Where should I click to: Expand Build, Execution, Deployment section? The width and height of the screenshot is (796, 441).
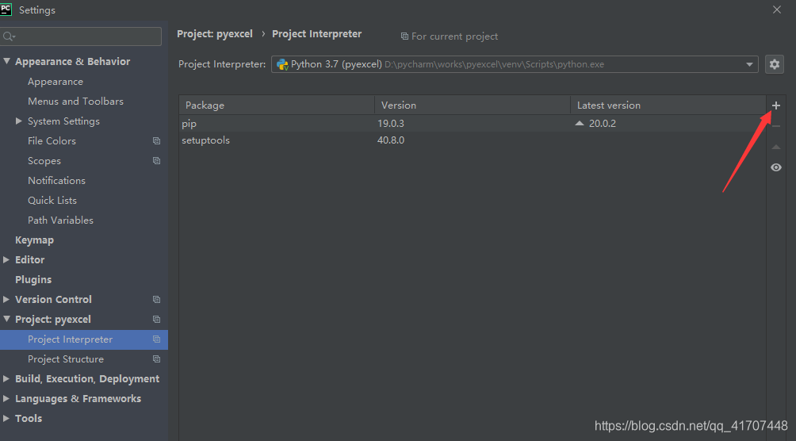(x=6, y=378)
